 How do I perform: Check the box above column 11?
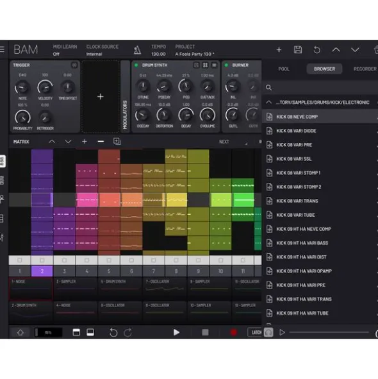243,260
